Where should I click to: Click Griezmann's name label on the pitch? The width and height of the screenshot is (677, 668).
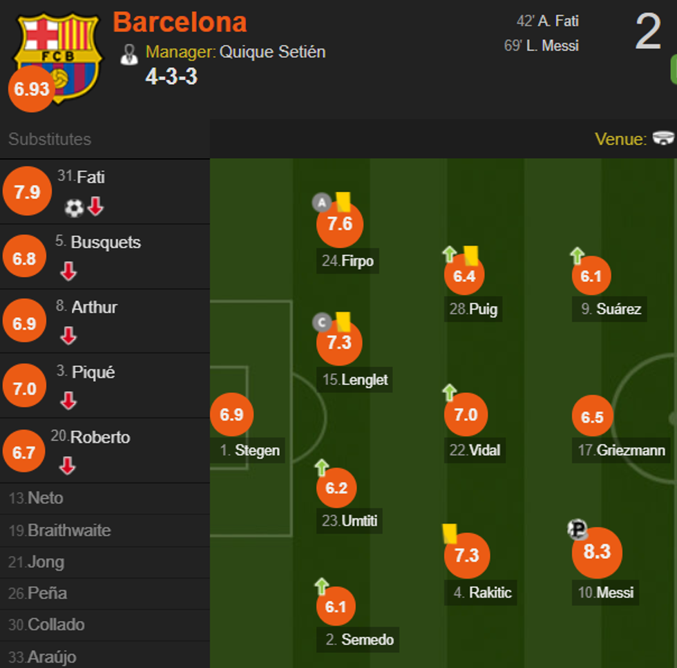tap(622, 450)
